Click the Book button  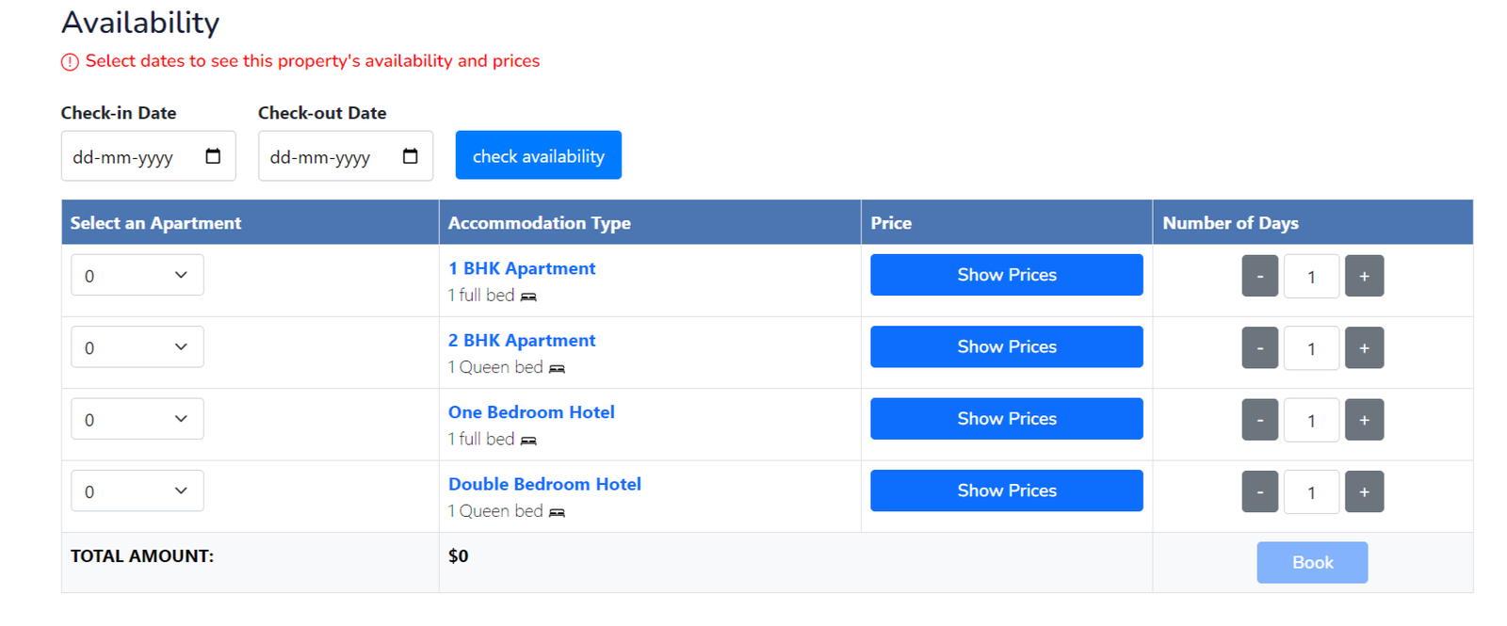(x=1312, y=562)
